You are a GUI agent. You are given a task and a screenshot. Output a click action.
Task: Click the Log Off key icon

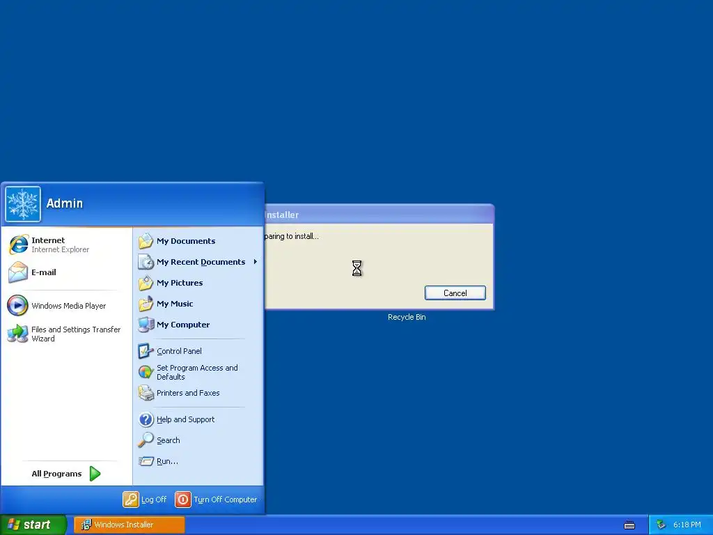(130, 499)
